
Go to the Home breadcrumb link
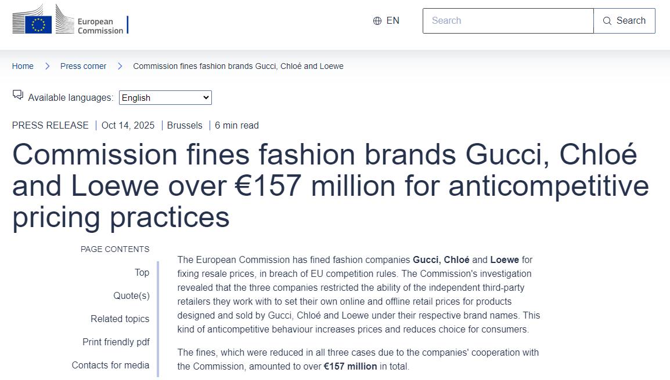(x=23, y=66)
